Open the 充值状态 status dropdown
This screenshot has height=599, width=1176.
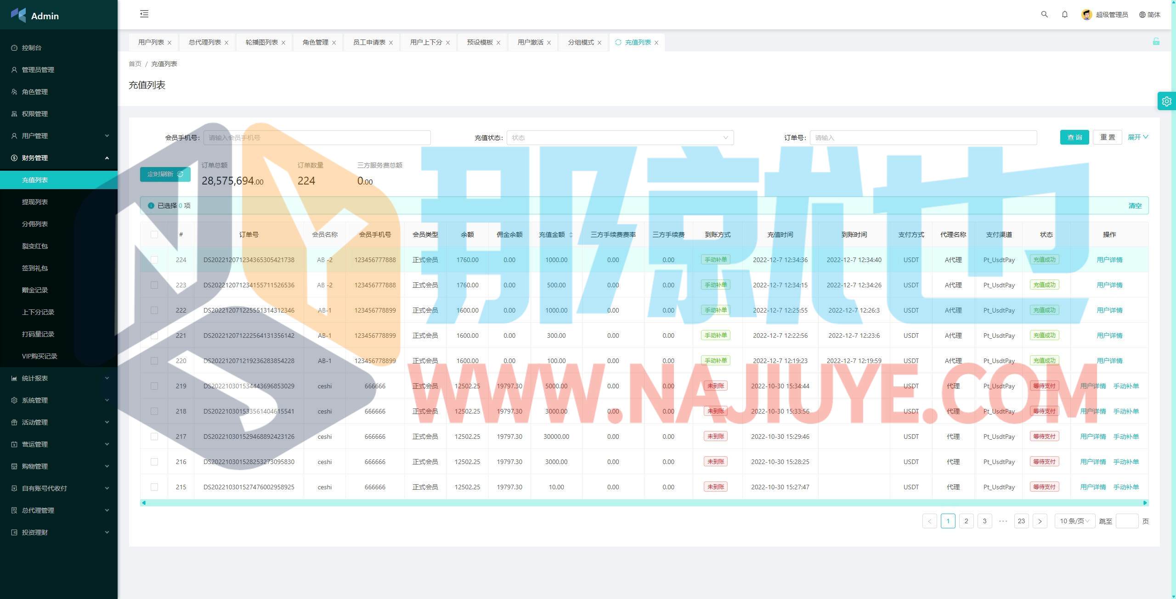coord(620,138)
